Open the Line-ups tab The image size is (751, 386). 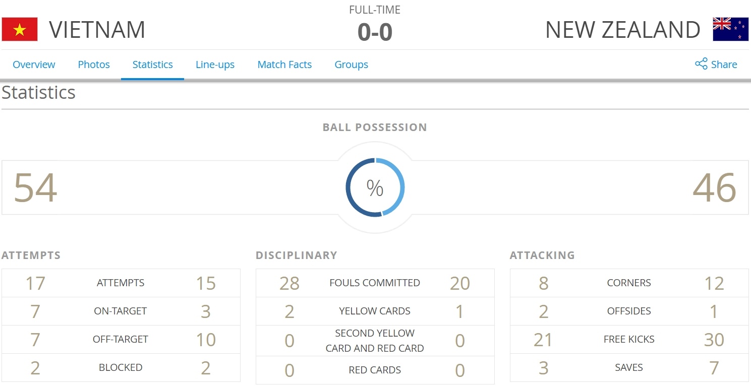click(215, 65)
